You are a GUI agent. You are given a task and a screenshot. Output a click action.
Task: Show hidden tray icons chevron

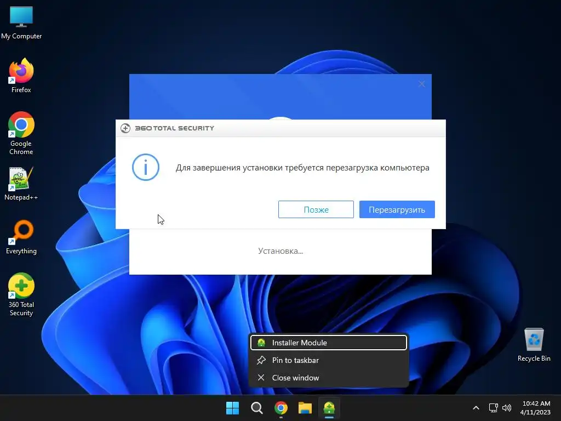[x=476, y=408]
